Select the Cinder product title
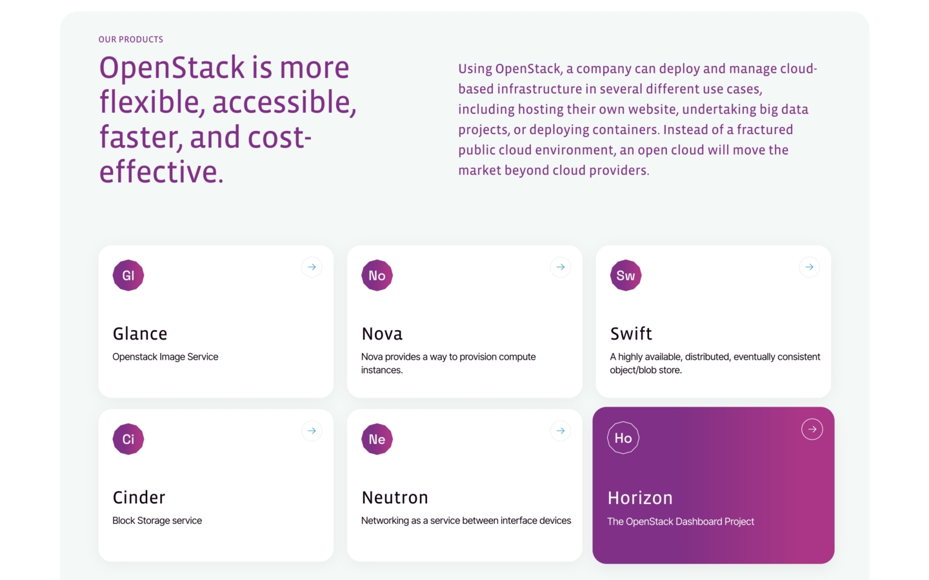This screenshot has height=580, width=929. [139, 498]
